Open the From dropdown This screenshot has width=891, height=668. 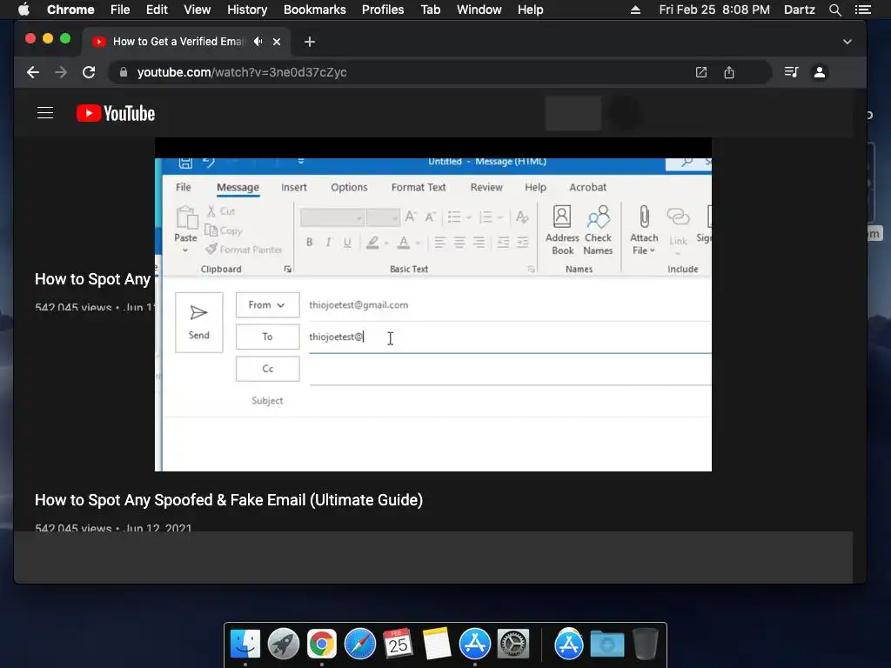pos(267,305)
